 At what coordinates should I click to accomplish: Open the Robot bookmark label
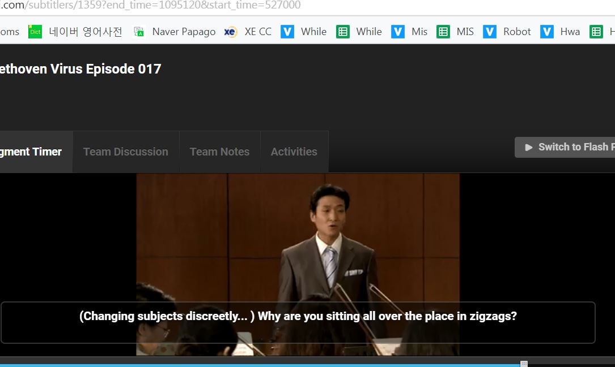pyautogui.click(x=517, y=32)
